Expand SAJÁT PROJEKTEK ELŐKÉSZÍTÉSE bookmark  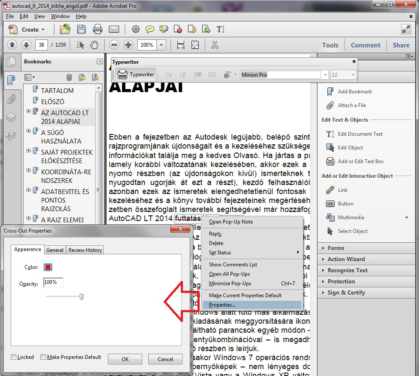coord(28,151)
